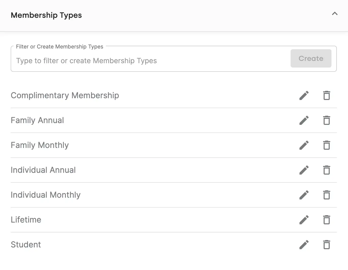Select the Lifetime list entry
Image resolution: width=348 pixels, height=270 pixels.
click(x=26, y=220)
